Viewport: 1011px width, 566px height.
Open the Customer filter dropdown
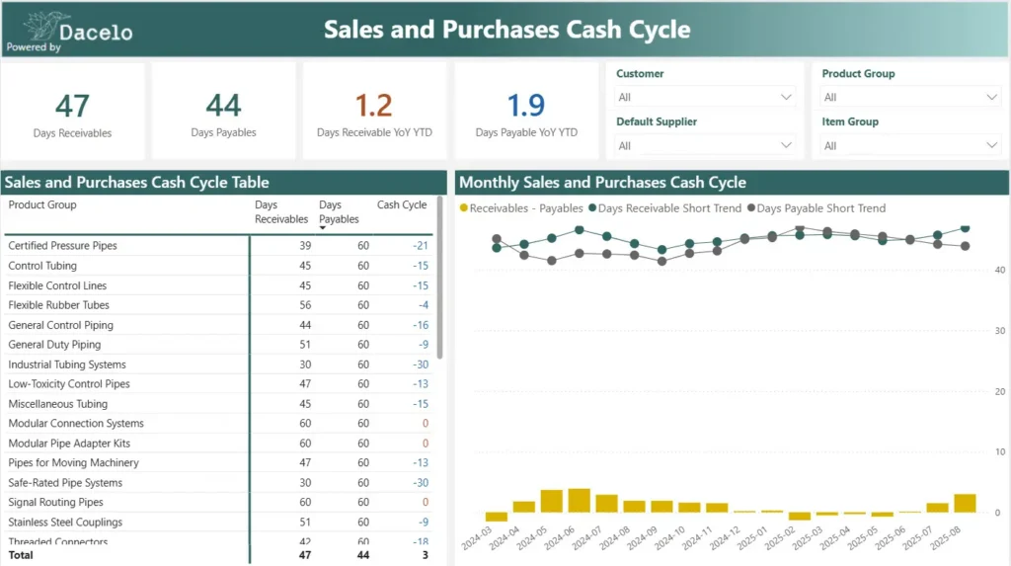click(704, 97)
